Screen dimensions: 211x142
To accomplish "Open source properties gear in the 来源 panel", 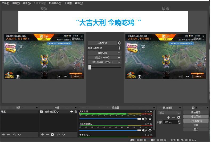I will pyautogui.click(x=52, y=135).
